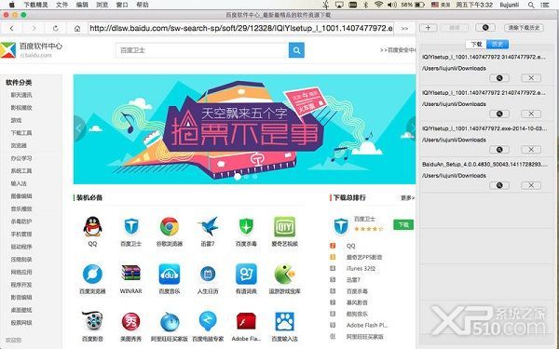Viewport: 559px width, 349px height.
Task: Select the WINRAR app icon
Action: coord(130,274)
